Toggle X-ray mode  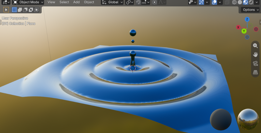click(227, 2)
